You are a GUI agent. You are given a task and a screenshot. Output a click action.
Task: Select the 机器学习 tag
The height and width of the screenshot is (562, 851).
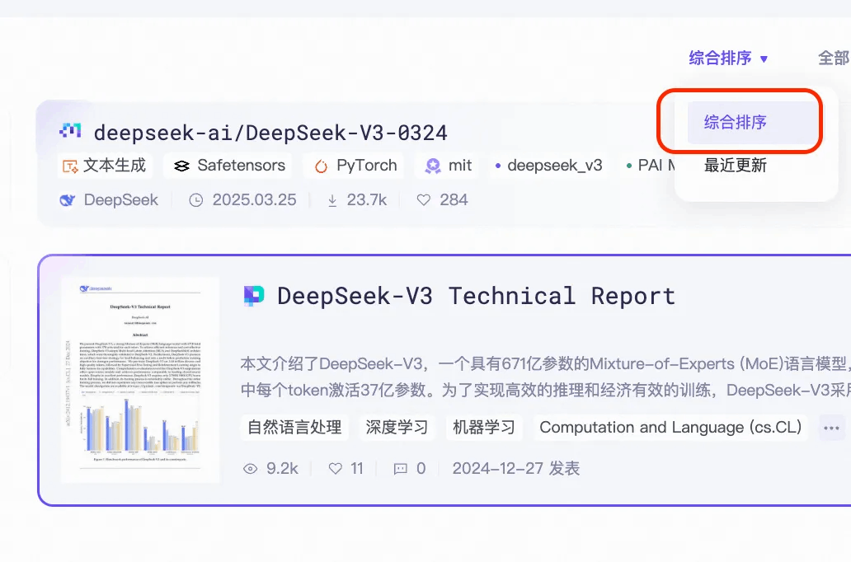(483, 427)
